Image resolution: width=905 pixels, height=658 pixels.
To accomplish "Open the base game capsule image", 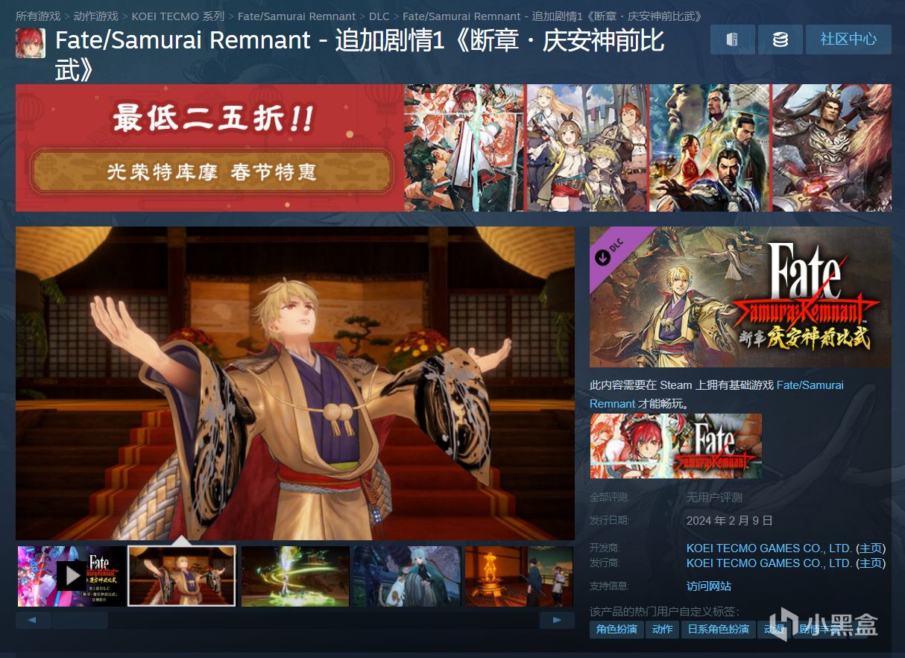I will click(x=675, y=446).
